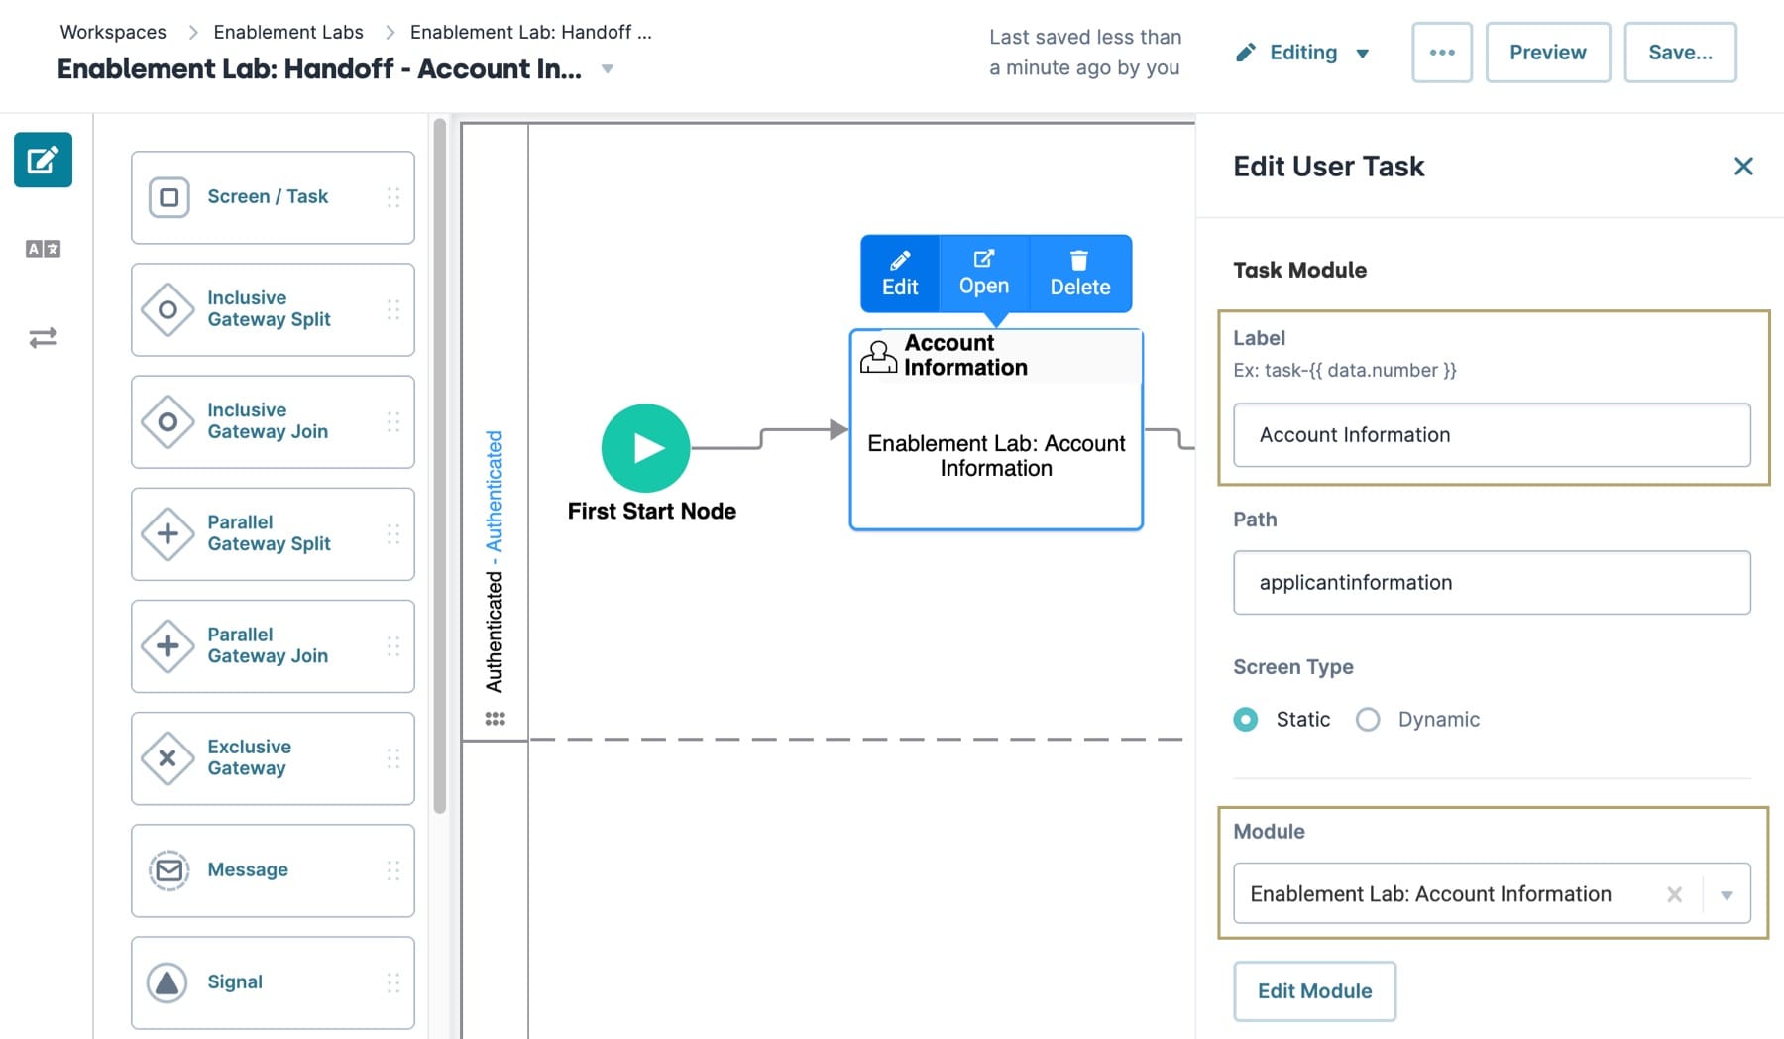Select the Inclusive Gateway Split diamond icon

(x=167, y=309)
